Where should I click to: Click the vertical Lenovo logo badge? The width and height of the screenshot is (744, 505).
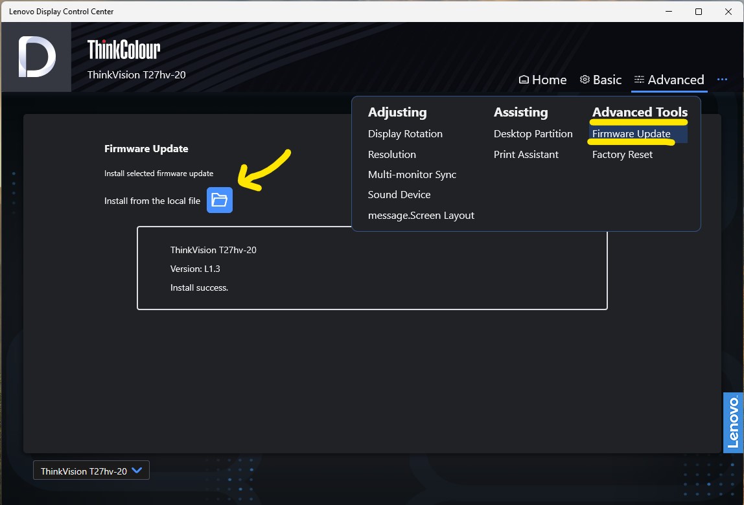click(733, 423)
